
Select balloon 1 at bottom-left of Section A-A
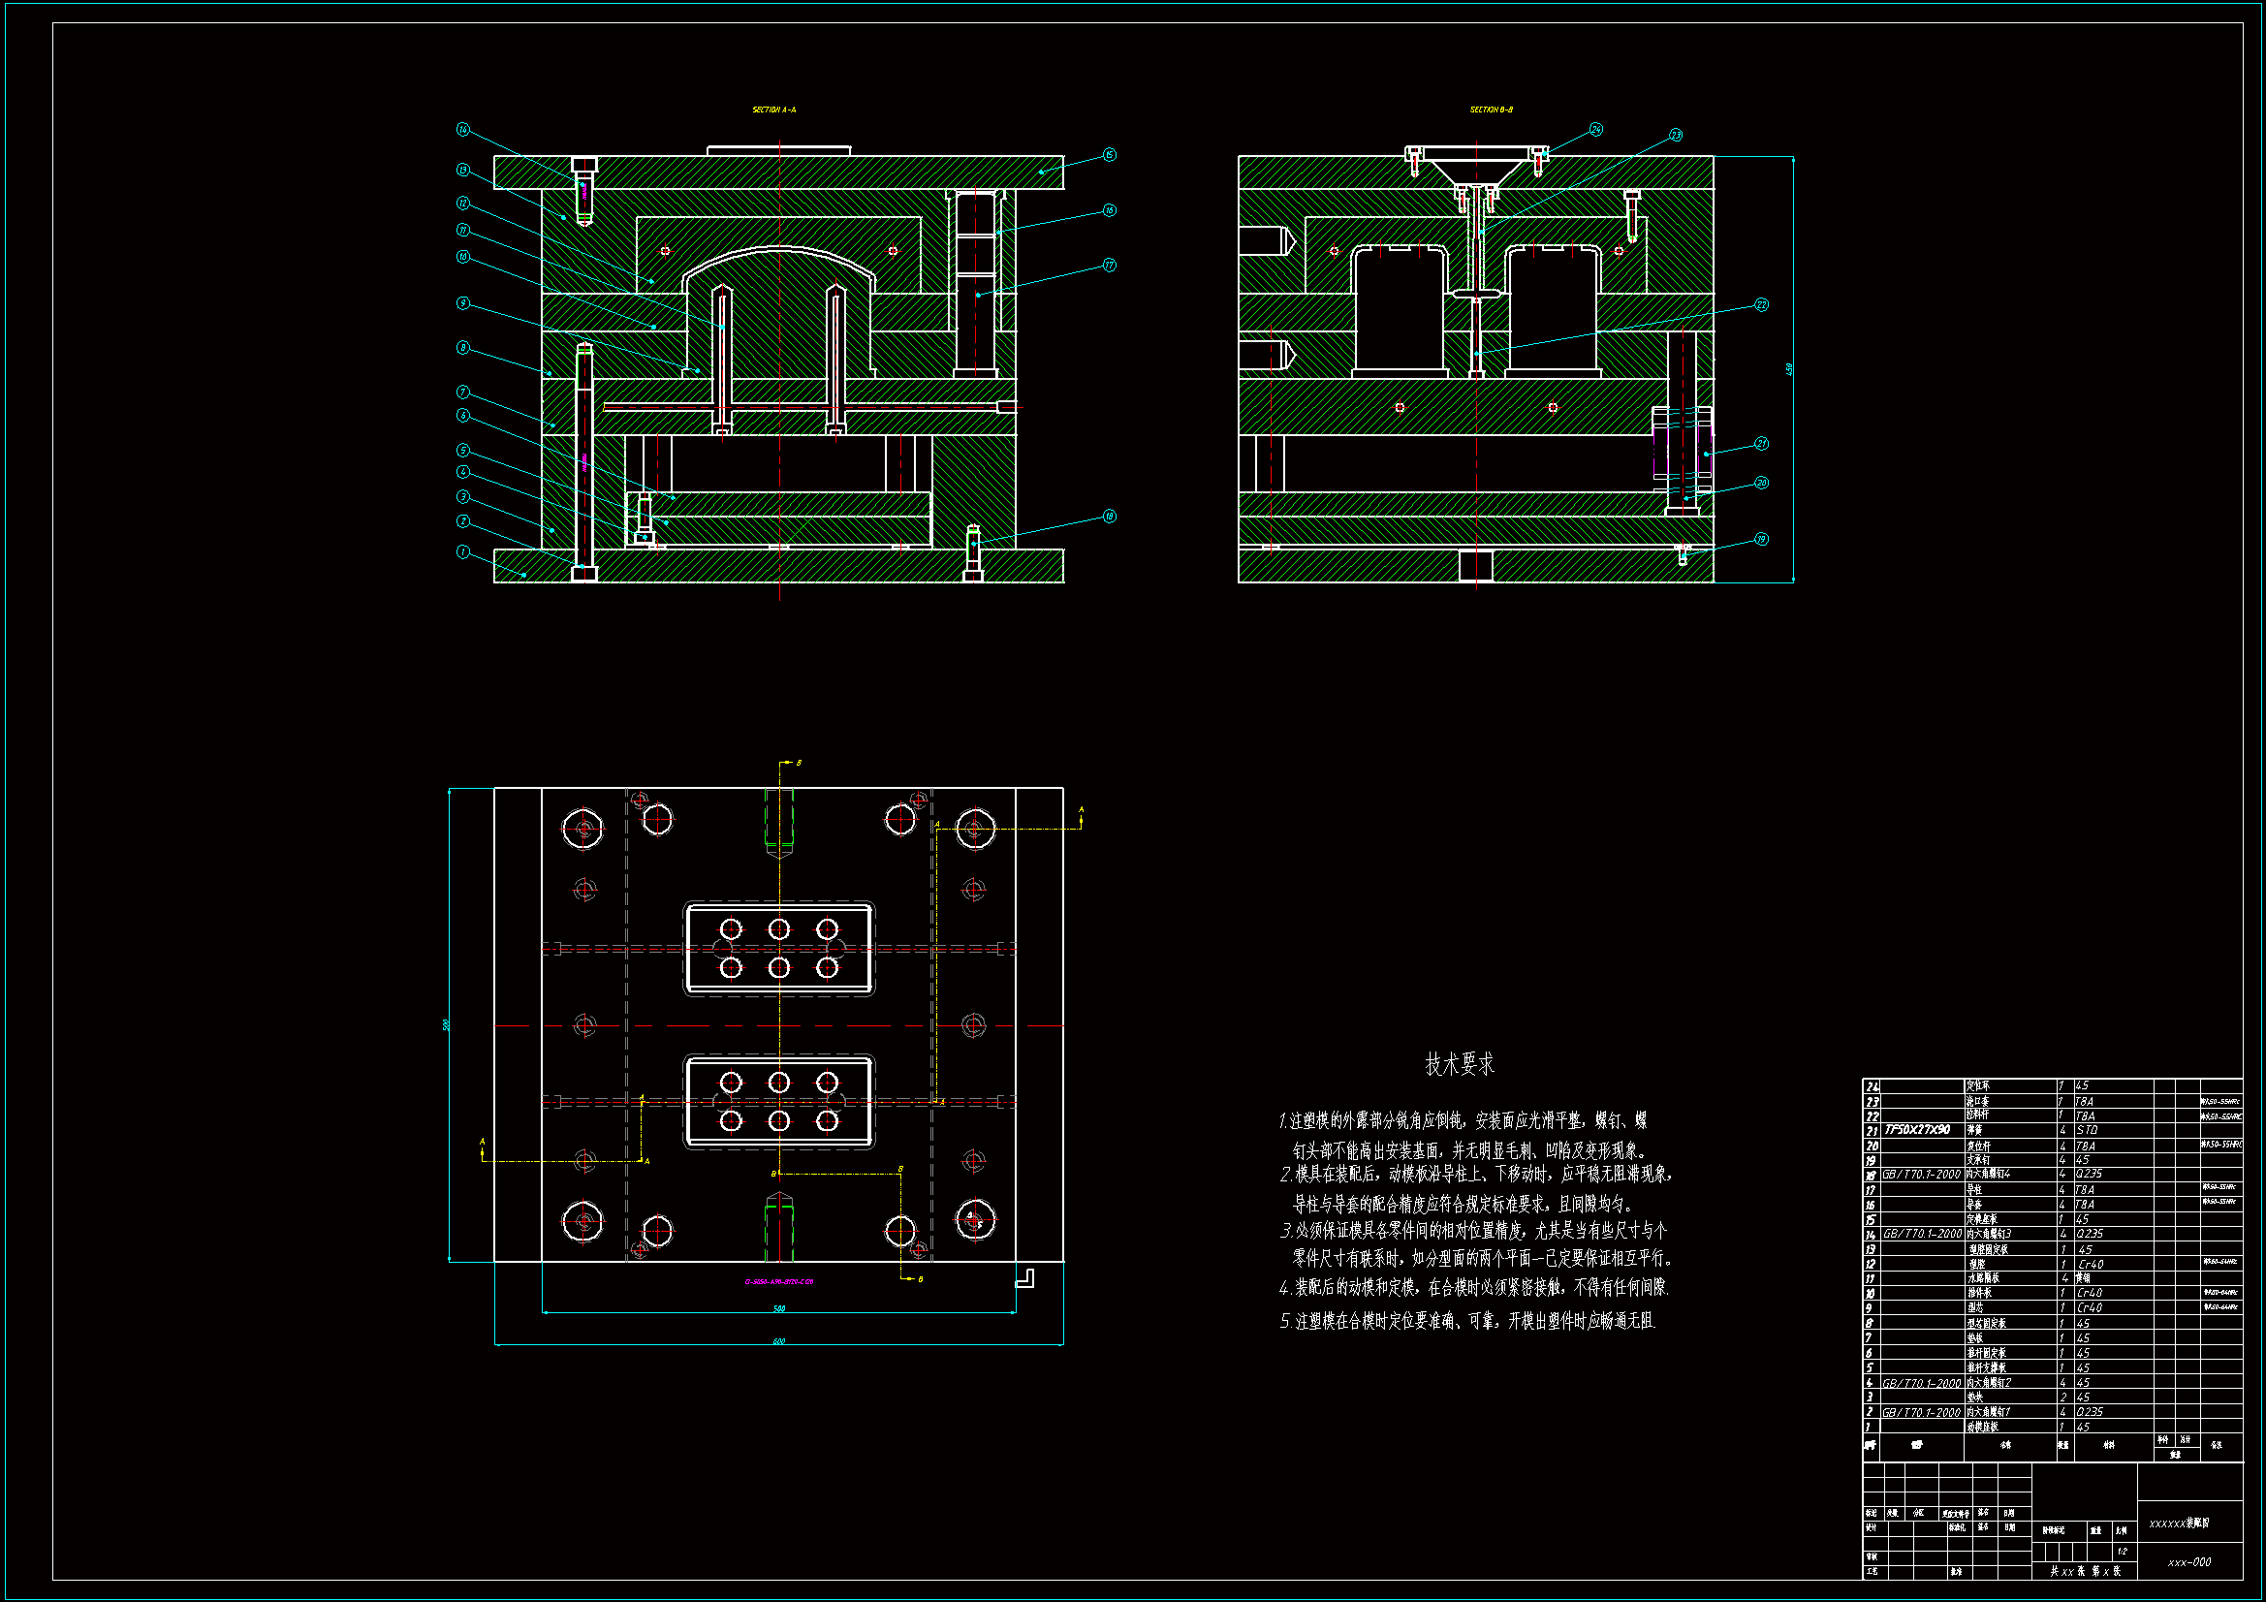pos(463,551)
